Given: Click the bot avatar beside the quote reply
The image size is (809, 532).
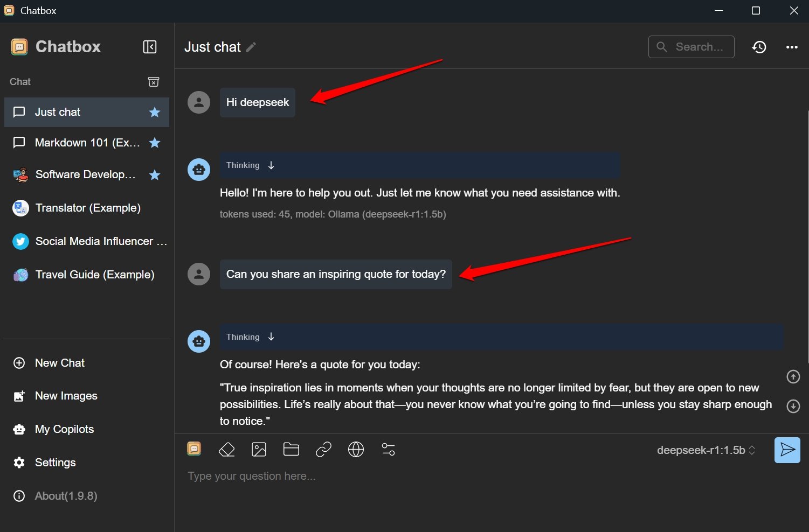Looking at the screenshot, I should 199,341.
